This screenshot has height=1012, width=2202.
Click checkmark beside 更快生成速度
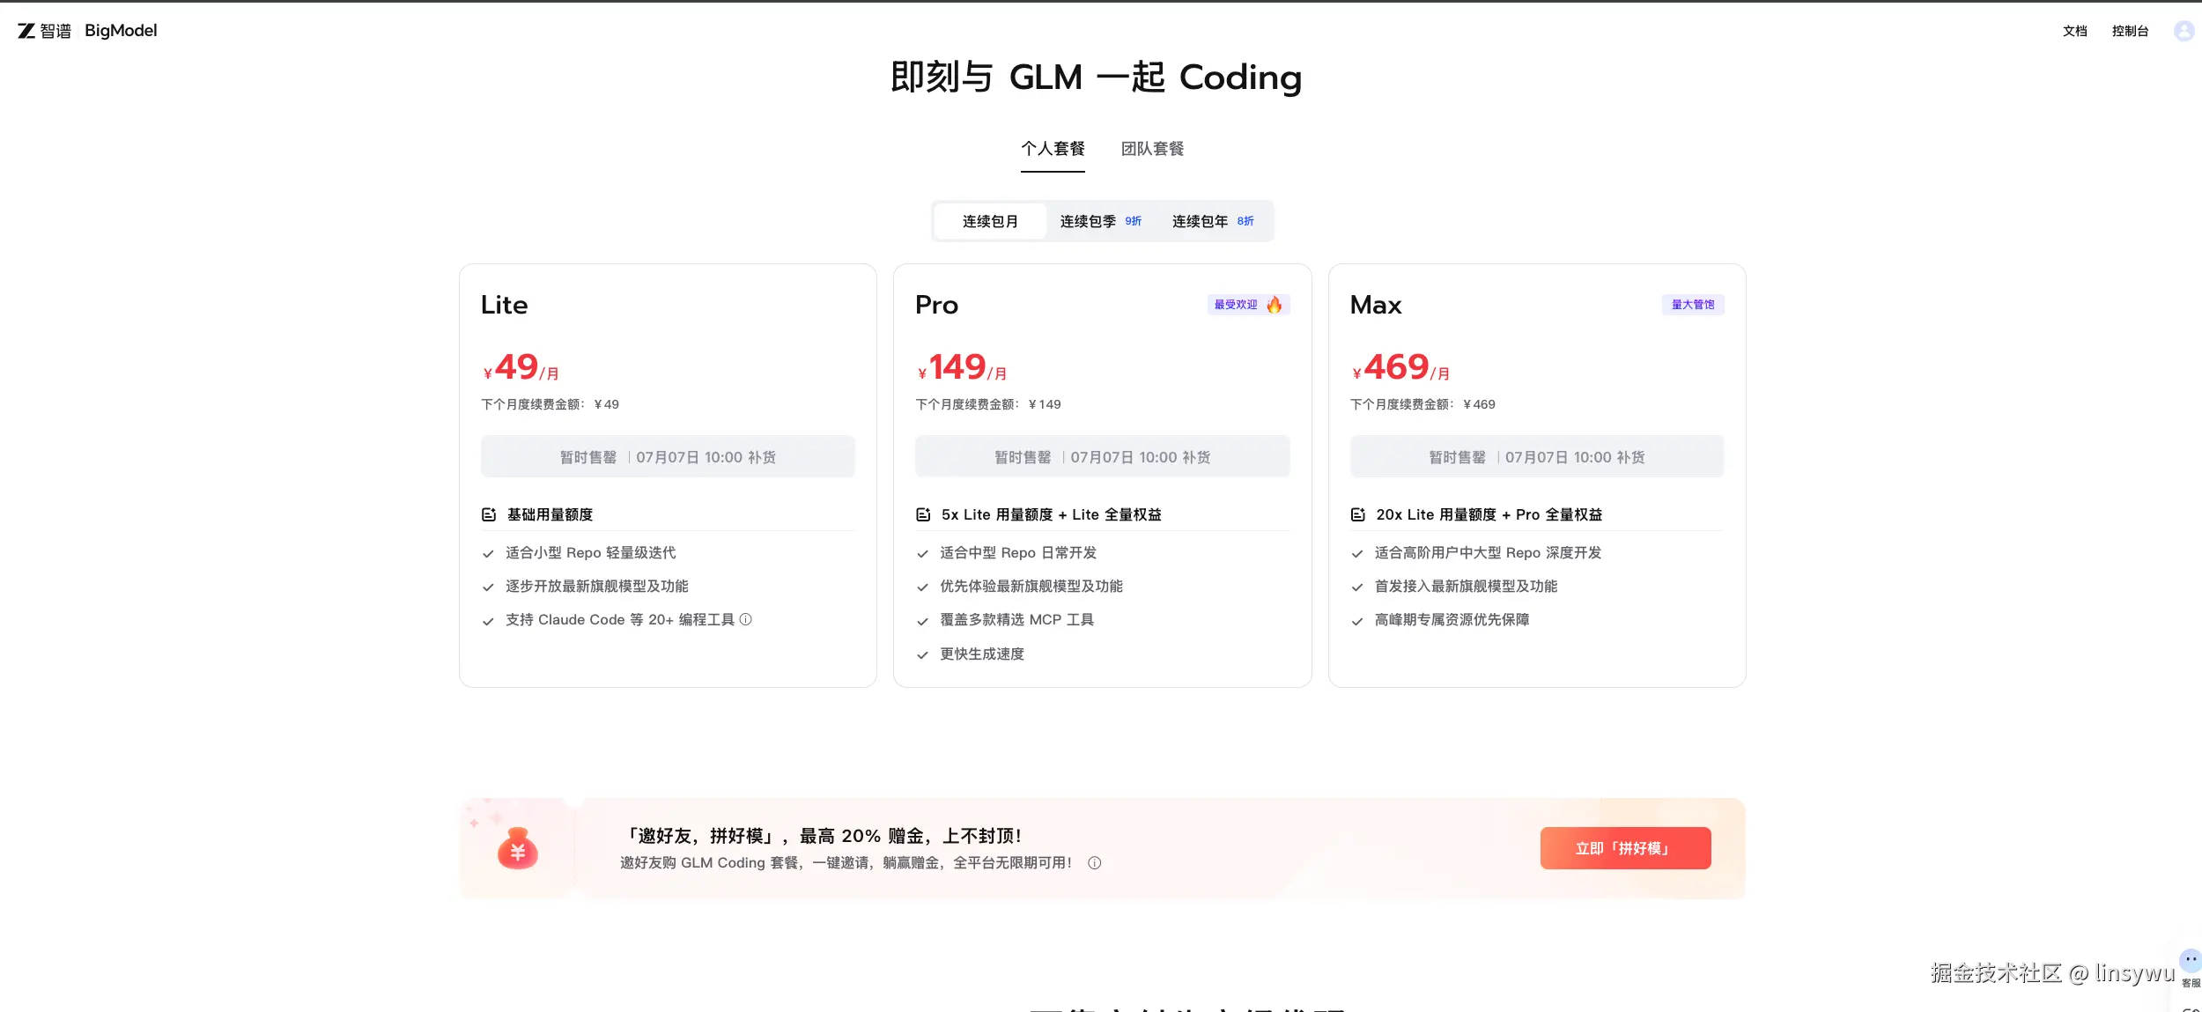tap(922, 655)
